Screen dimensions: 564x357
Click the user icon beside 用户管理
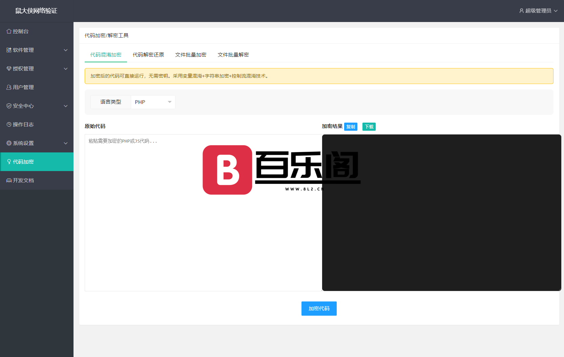[9, 87]
